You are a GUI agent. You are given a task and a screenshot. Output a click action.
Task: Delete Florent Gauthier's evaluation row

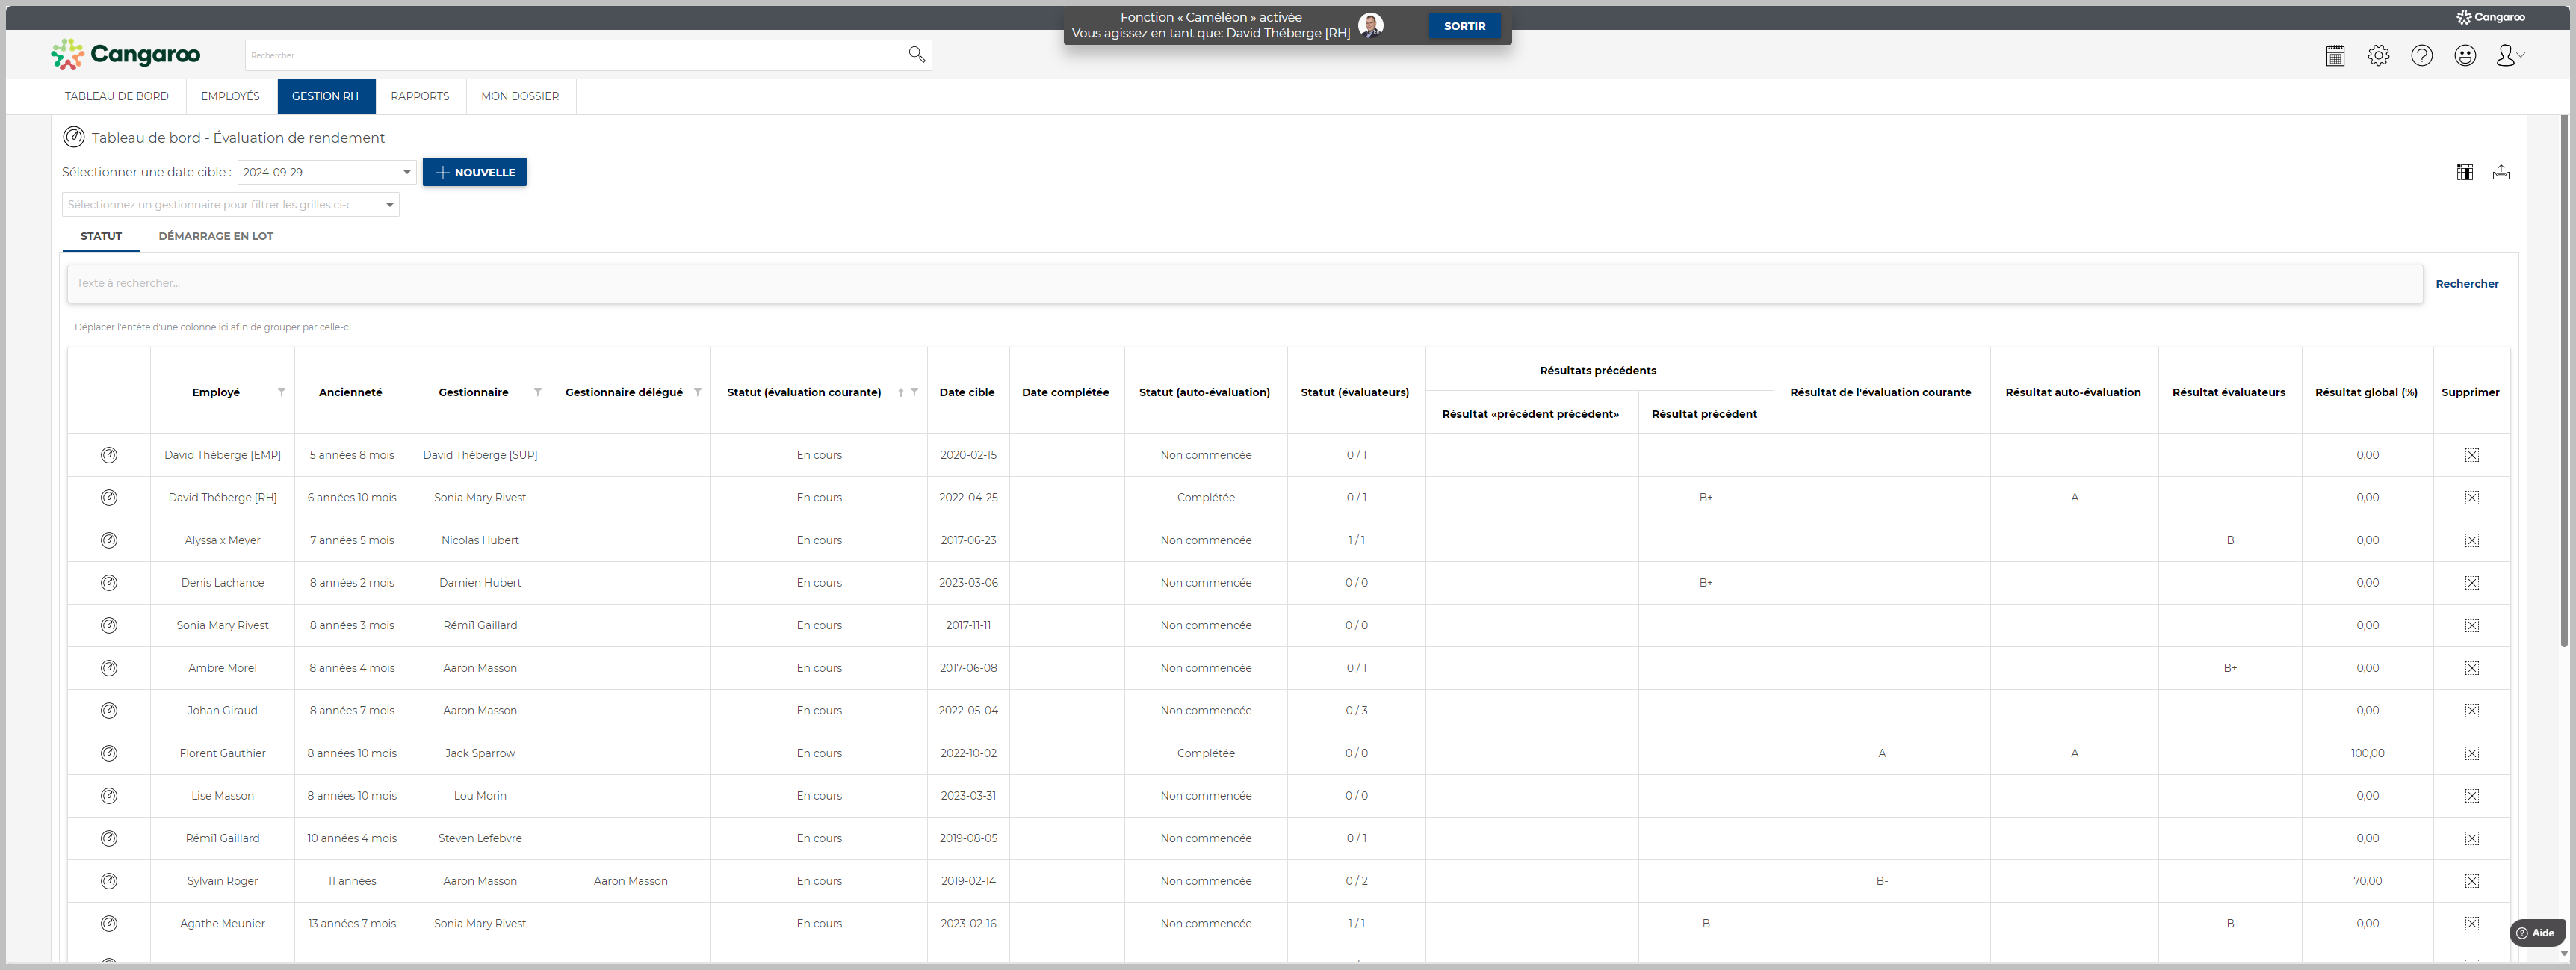pyautogui.click(x=2471, y=753)
